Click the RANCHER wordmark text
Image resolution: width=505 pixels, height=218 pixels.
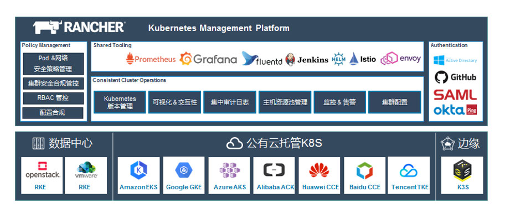(94, 27)
